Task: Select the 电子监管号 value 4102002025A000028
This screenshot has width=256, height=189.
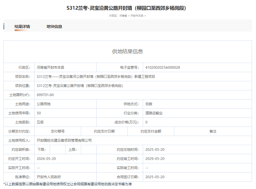Action: click(x=163, y=68)
